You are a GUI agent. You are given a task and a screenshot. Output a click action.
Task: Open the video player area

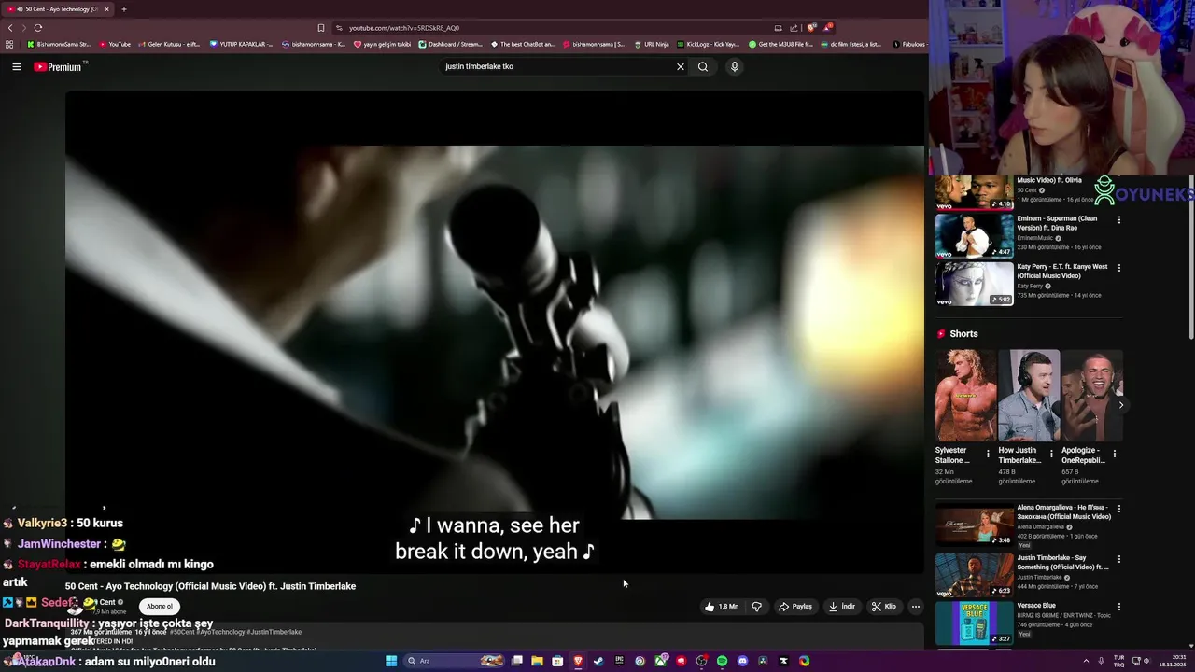point(495,331)
